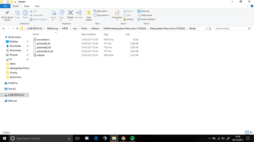Go back with the Back arrow

[4, 29]
